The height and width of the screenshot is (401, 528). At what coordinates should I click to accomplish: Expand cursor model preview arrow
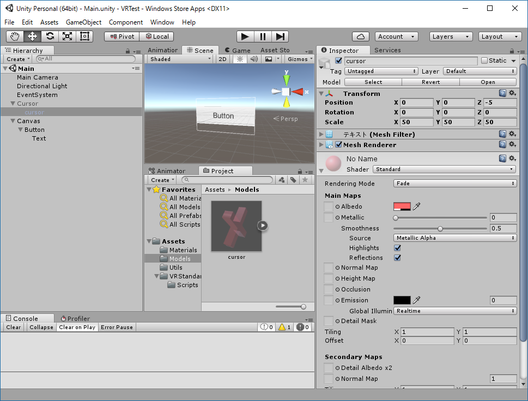tap(263, 226)
